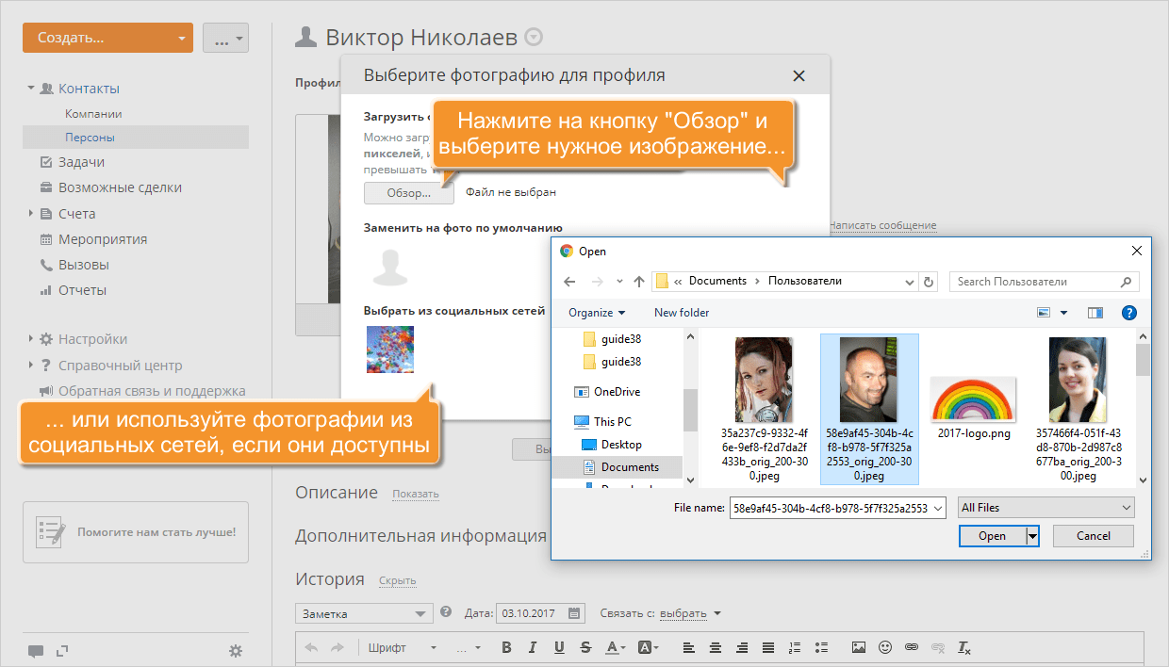Justify text in editor toolbar
The width and height of the screenshot is (1169, 667).
click(x=768, y=648)
